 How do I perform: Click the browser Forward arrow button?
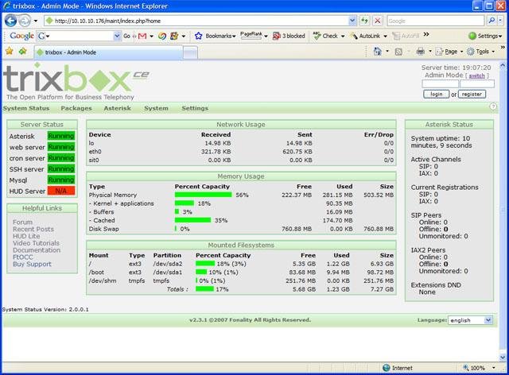coord(24,21)
